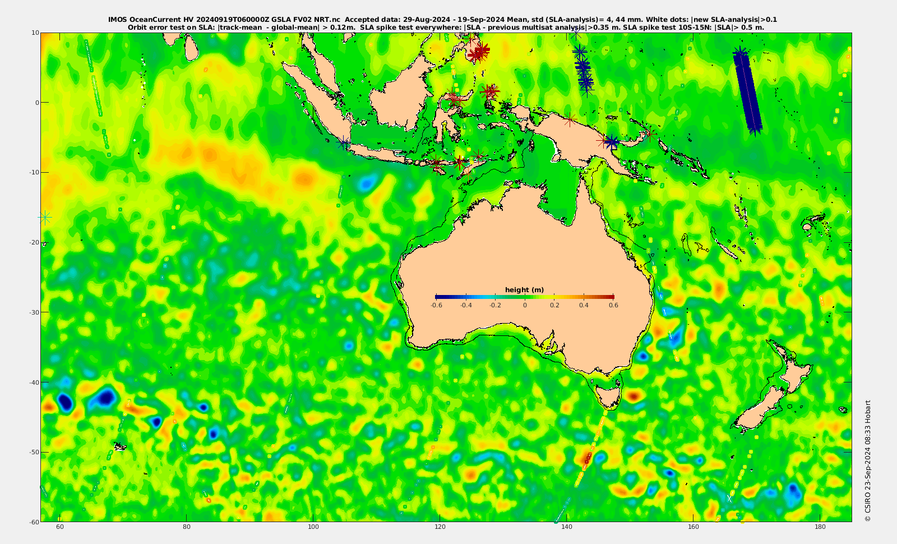Click the colorbar tick label 0.4
The image size is (897, 544).
584,305
